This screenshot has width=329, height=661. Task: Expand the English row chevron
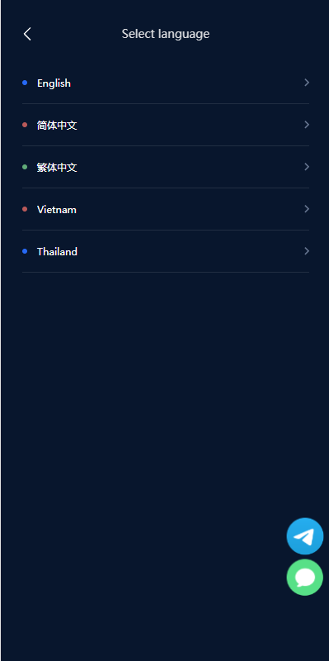(307, 83)
